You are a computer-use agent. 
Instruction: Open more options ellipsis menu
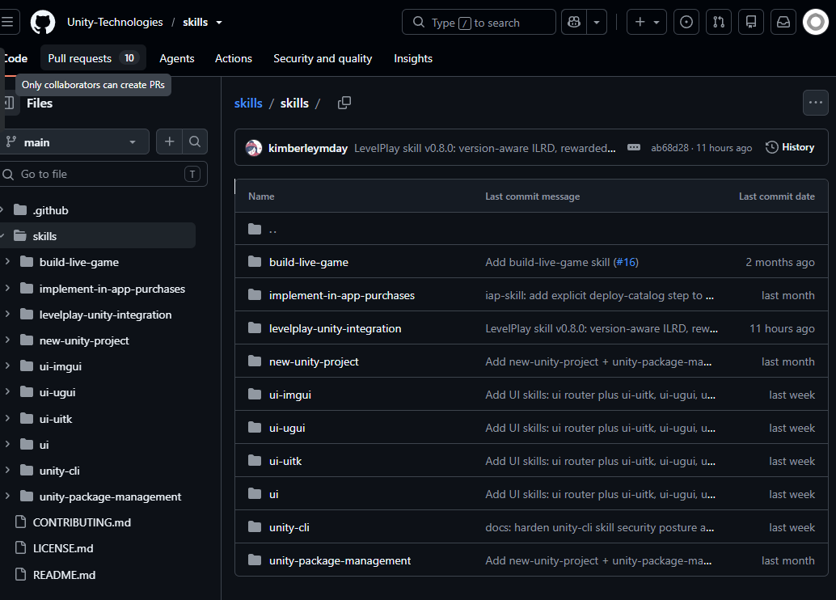coord(816,103)
